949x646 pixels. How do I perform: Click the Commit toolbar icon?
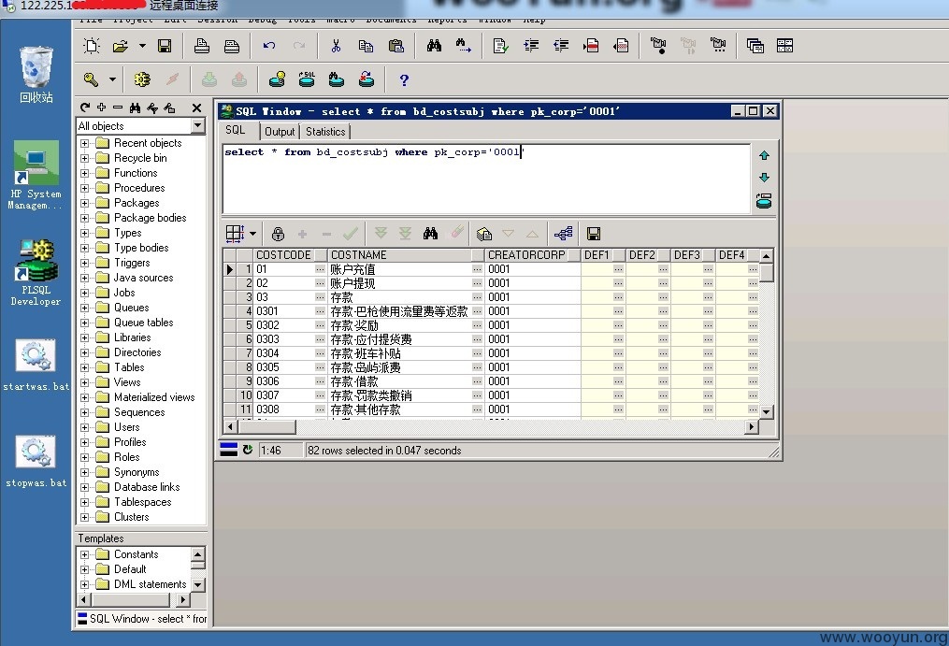coord(209,79)
